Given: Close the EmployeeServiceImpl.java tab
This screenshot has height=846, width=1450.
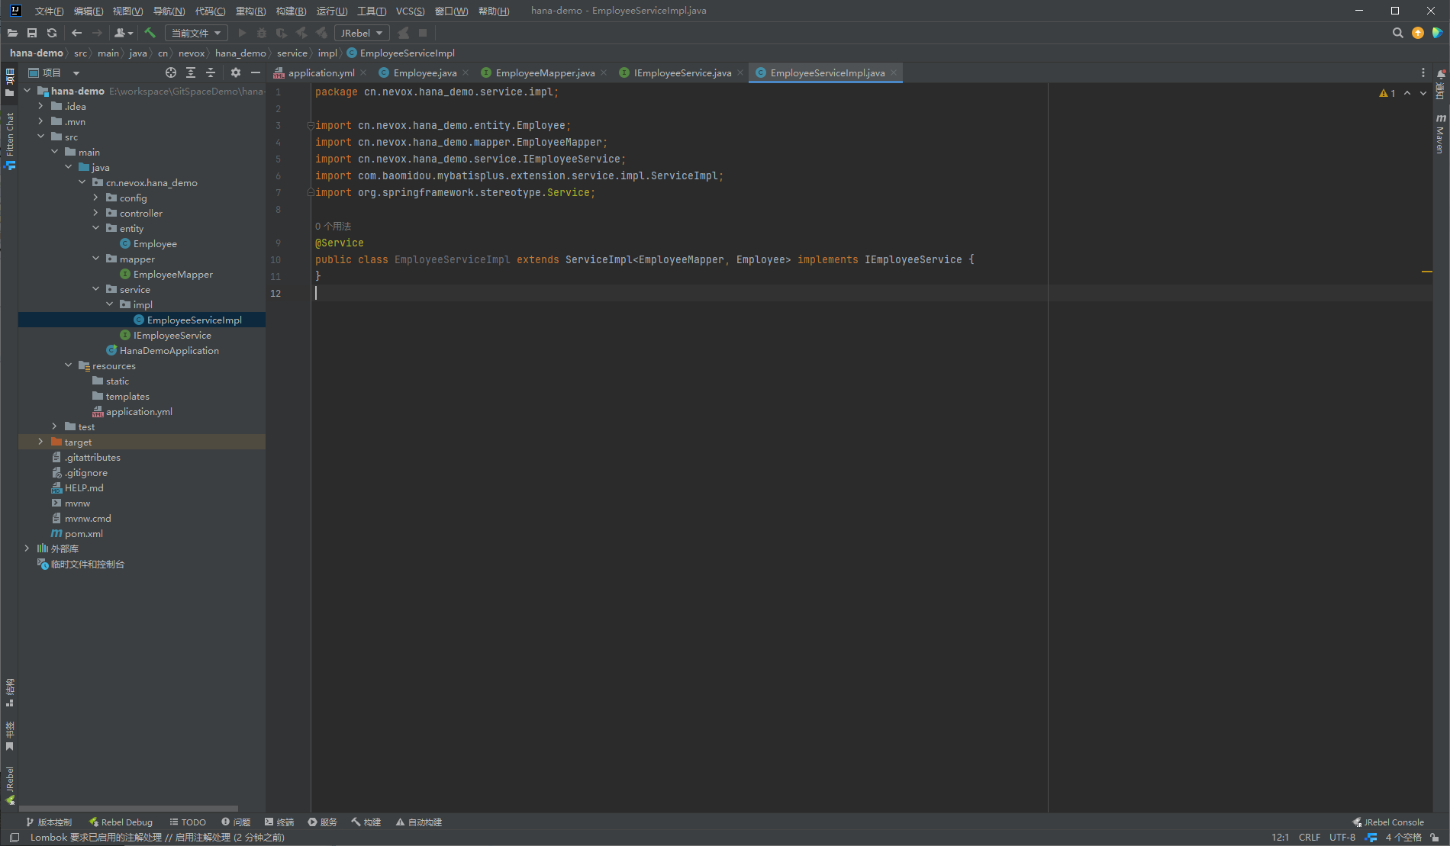Looking at the screenshot, I should coord(894,72).
